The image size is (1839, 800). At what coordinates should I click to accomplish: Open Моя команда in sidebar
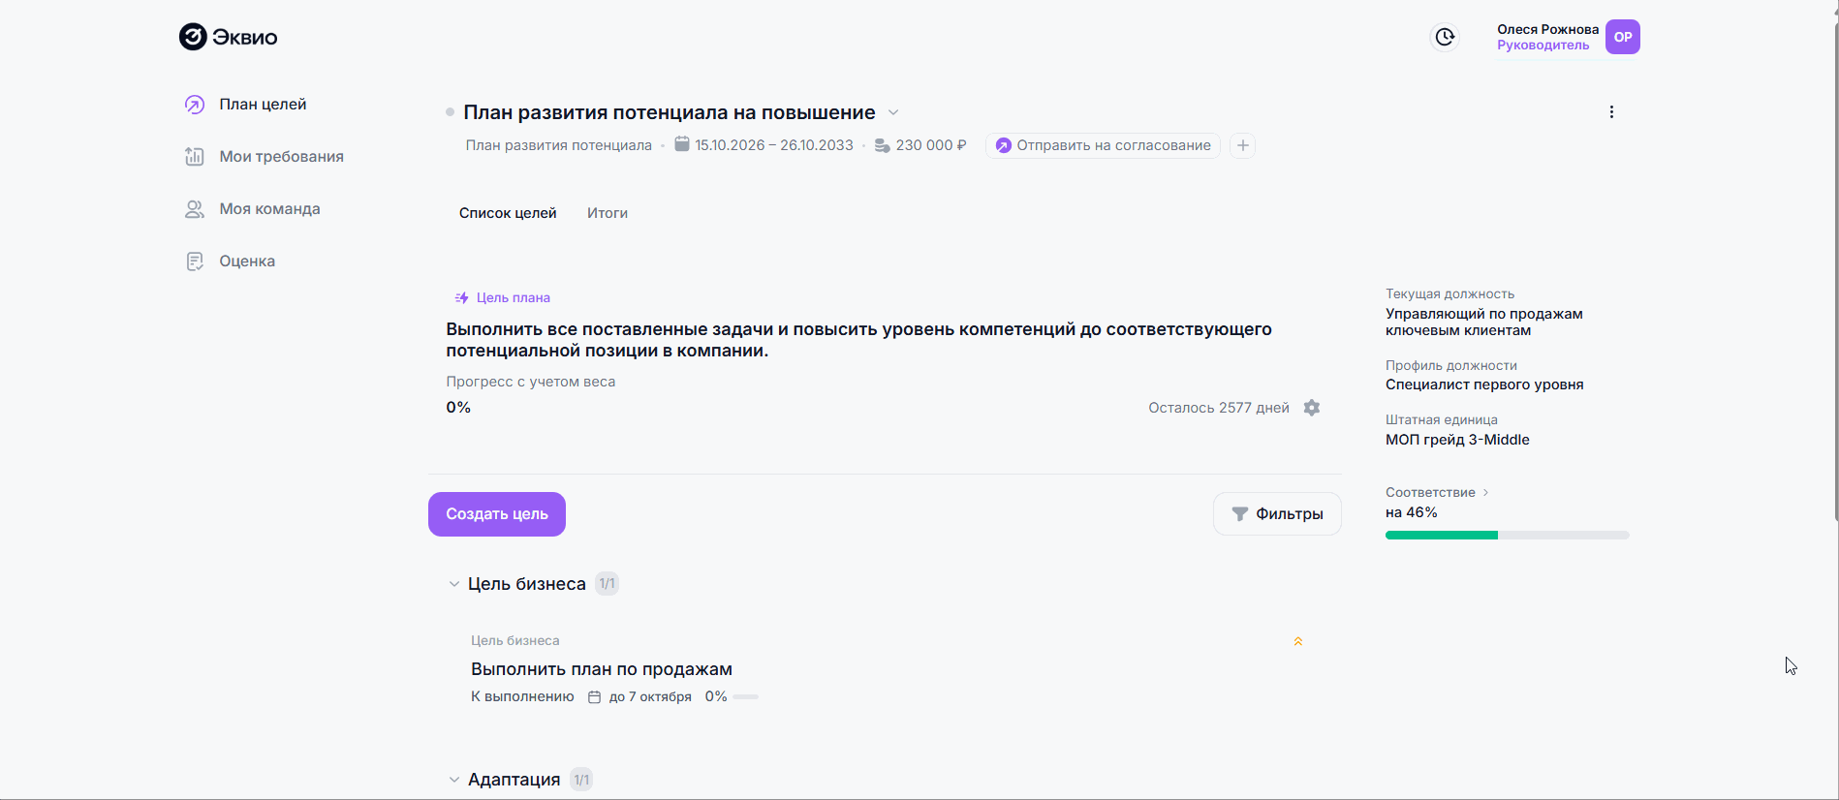click(269, 209)
